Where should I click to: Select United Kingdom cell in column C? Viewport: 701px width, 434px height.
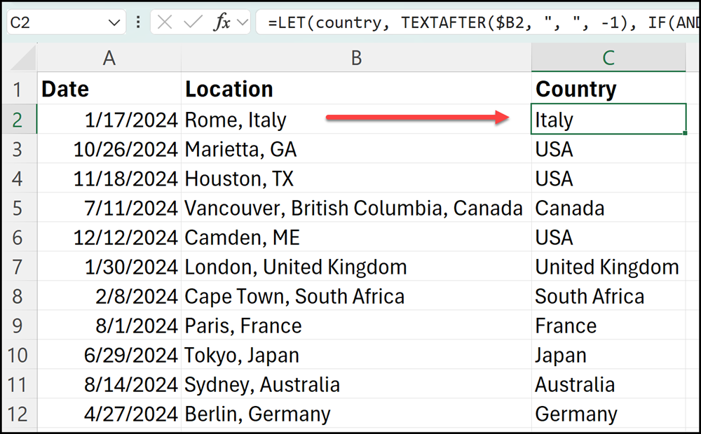[x=608, y=267]
